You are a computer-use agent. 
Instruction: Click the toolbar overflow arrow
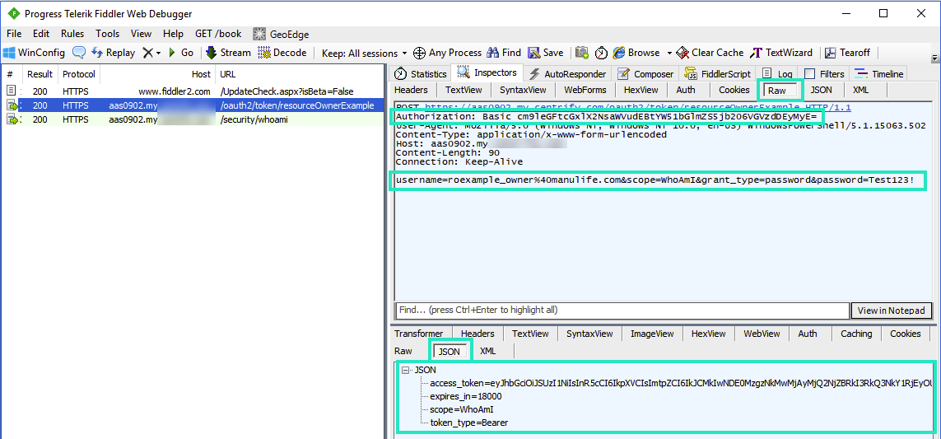pos(934,58)
